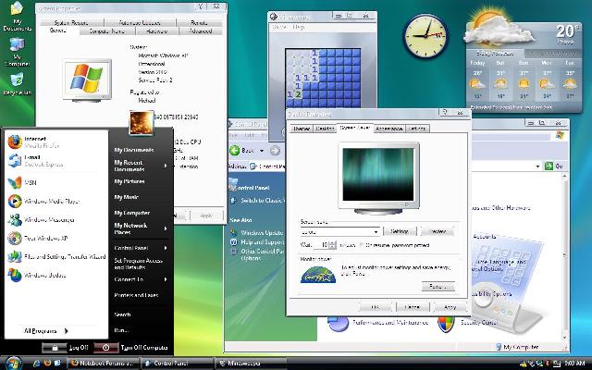Expand Control Panel submenu arrow in Start menu
The image size is (592, 370).
coord(166,248)
